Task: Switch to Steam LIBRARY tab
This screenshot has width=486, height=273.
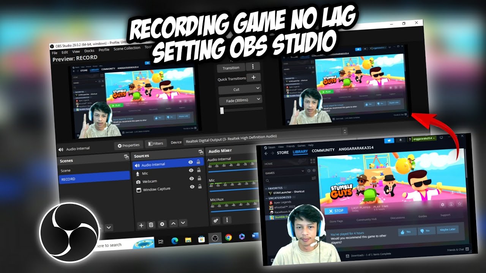Action: 300,152
